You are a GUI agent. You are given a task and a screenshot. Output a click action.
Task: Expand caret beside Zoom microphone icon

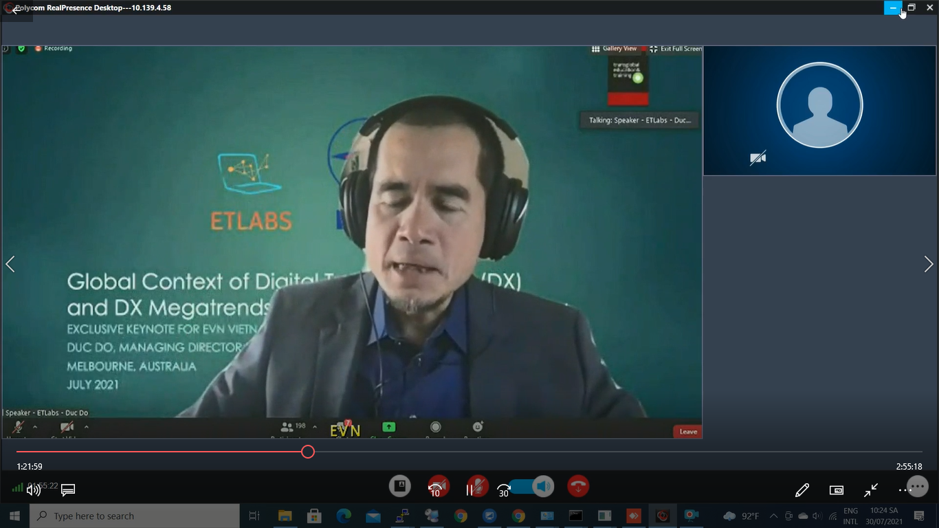click(35, 427)
